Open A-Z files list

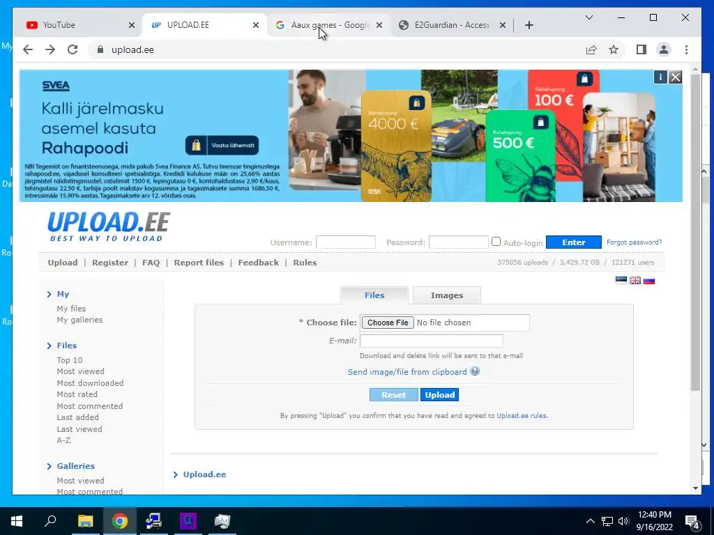(63, 440)
